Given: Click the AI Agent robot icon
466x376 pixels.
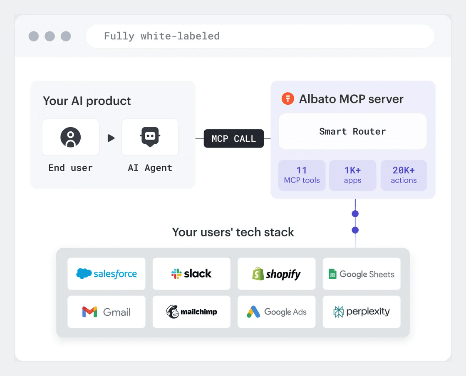Looking at the screenshot, I should [150, 137].
